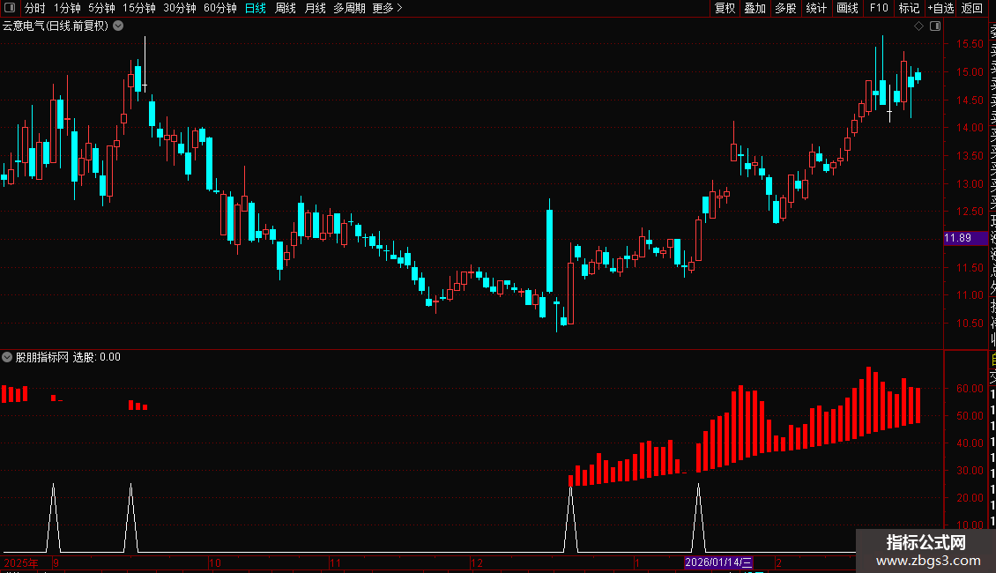Select the 60分钟 period

click(220, 8)
